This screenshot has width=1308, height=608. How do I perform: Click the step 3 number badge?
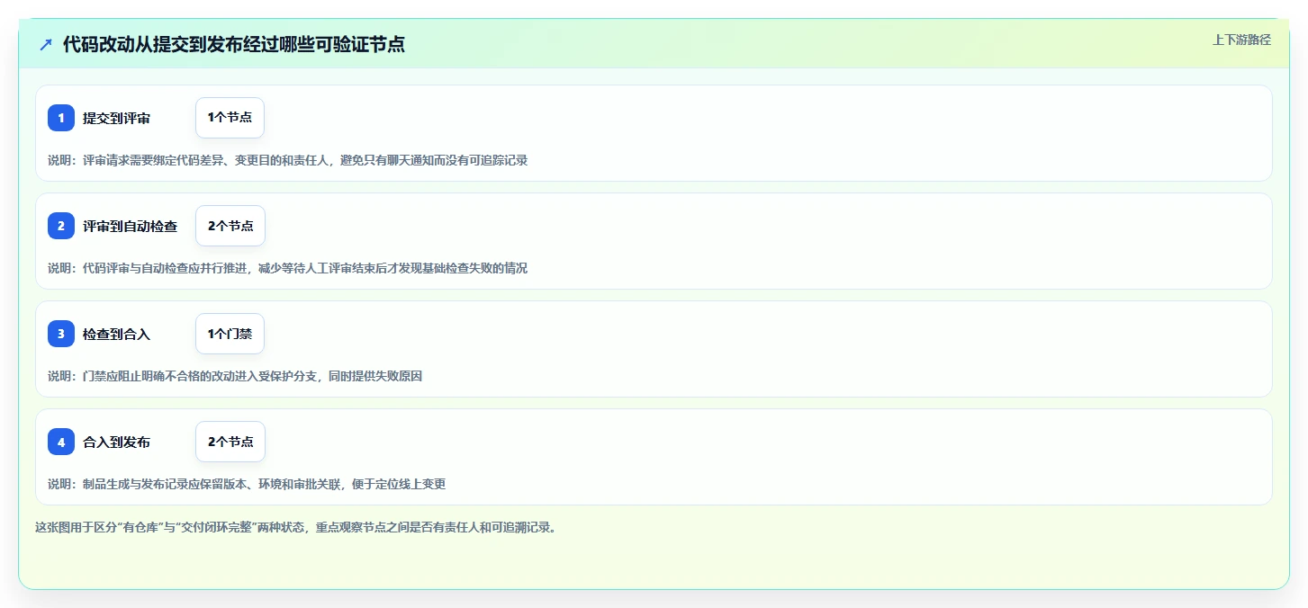[61, 334]
